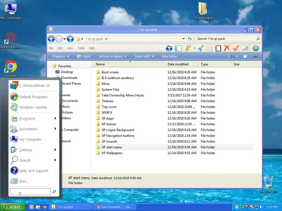Open the Help menu
The height and width of the screenshot is (211, 282).
tap(91, 48)
